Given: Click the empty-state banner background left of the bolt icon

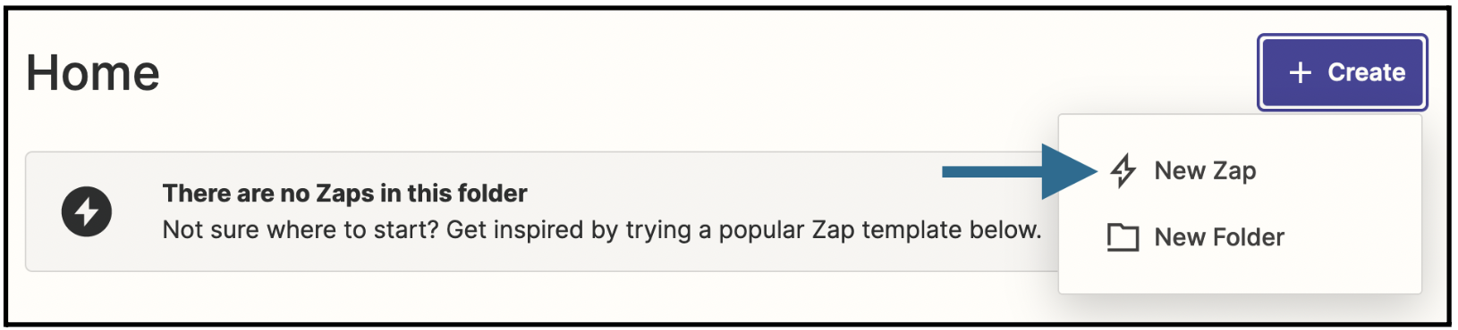Looking at the screenshot, I should coord(44,211).
